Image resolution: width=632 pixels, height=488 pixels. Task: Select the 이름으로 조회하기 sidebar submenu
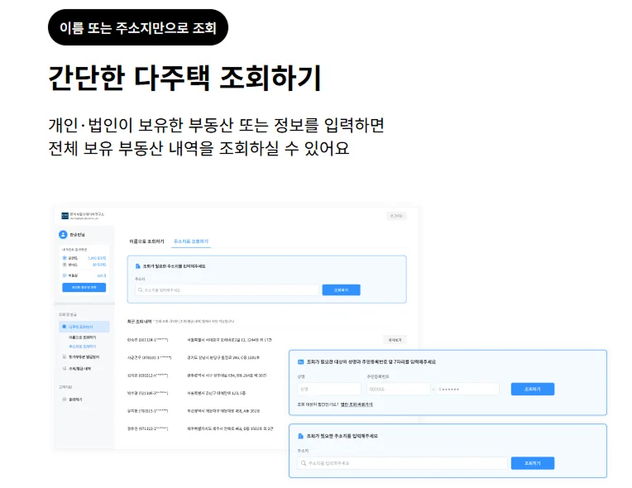pyautogui.click(x=82, y=337)
